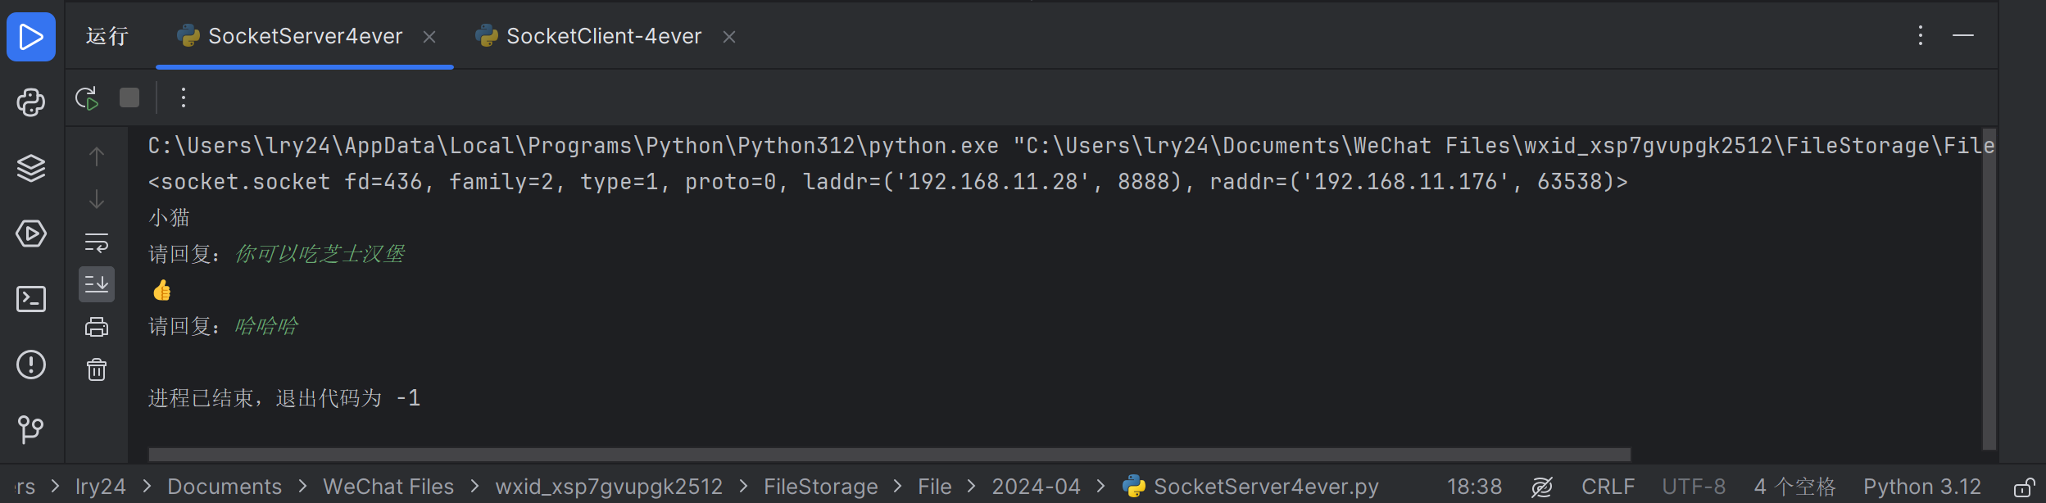This screenshot has height=503, width=2046.
Task: Open the Terminal tool window
Action: pyautogui.click(x=31, y=299)
